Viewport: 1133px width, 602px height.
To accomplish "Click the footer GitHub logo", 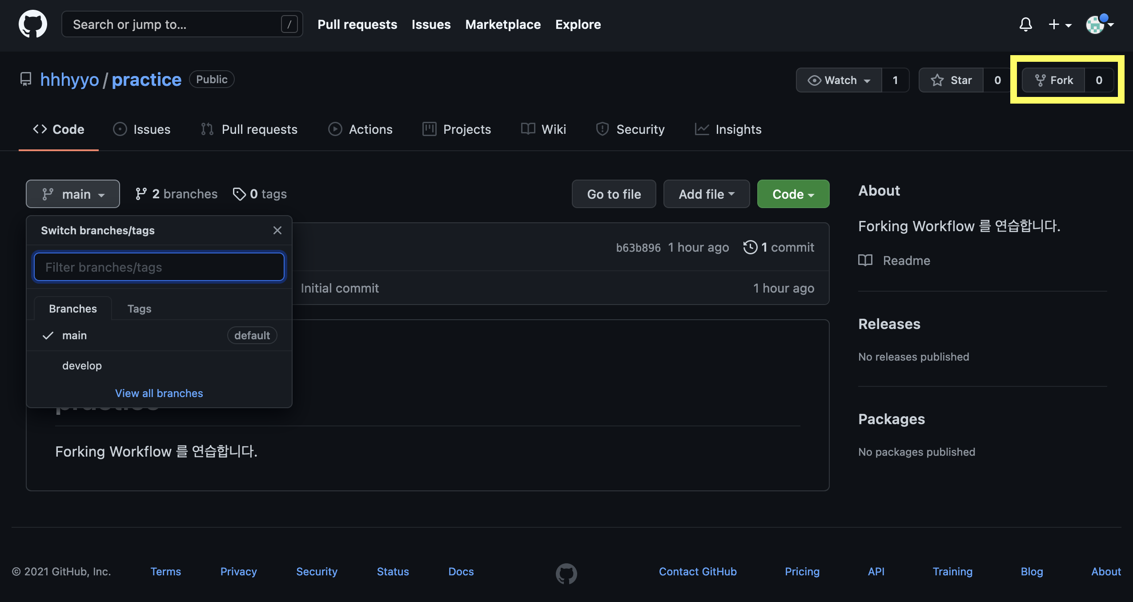I will (566, 574).
